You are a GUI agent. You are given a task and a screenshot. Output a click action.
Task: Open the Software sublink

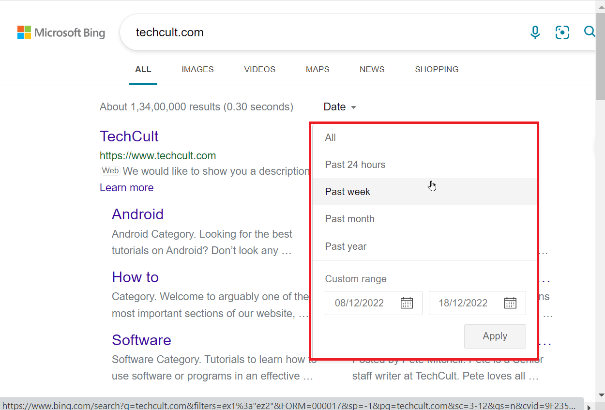pyautogui.click(x=141, y=340)
